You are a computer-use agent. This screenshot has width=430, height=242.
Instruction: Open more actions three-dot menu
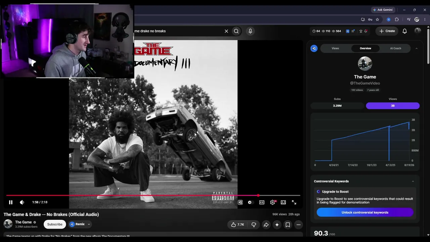pyautogui.click(x=298, y=225)
